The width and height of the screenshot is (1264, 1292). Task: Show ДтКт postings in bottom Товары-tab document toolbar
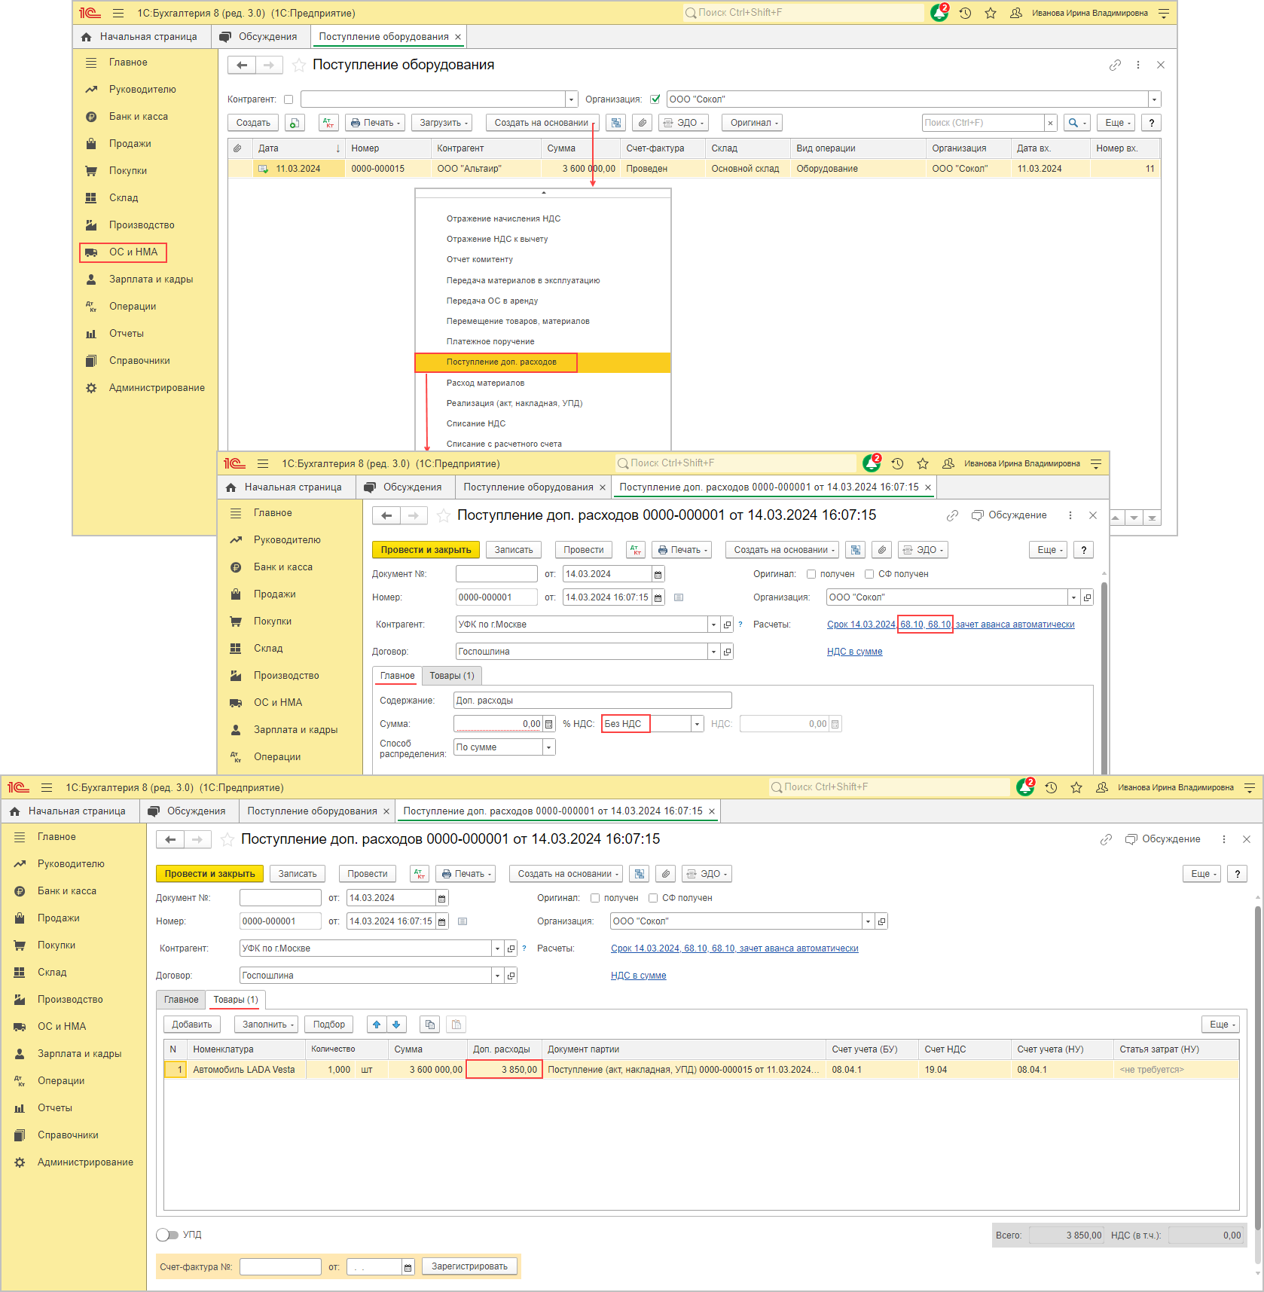click(x=420, y=874)
